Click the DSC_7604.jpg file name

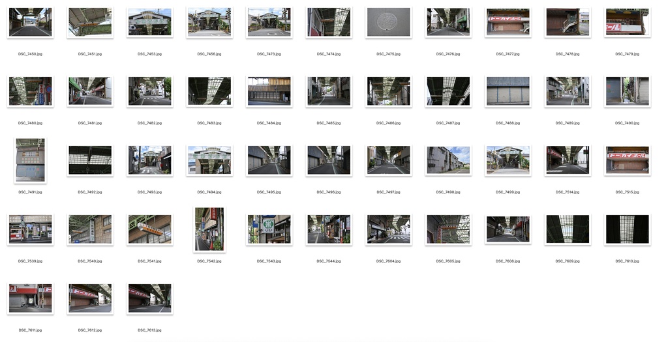point(388,261)
